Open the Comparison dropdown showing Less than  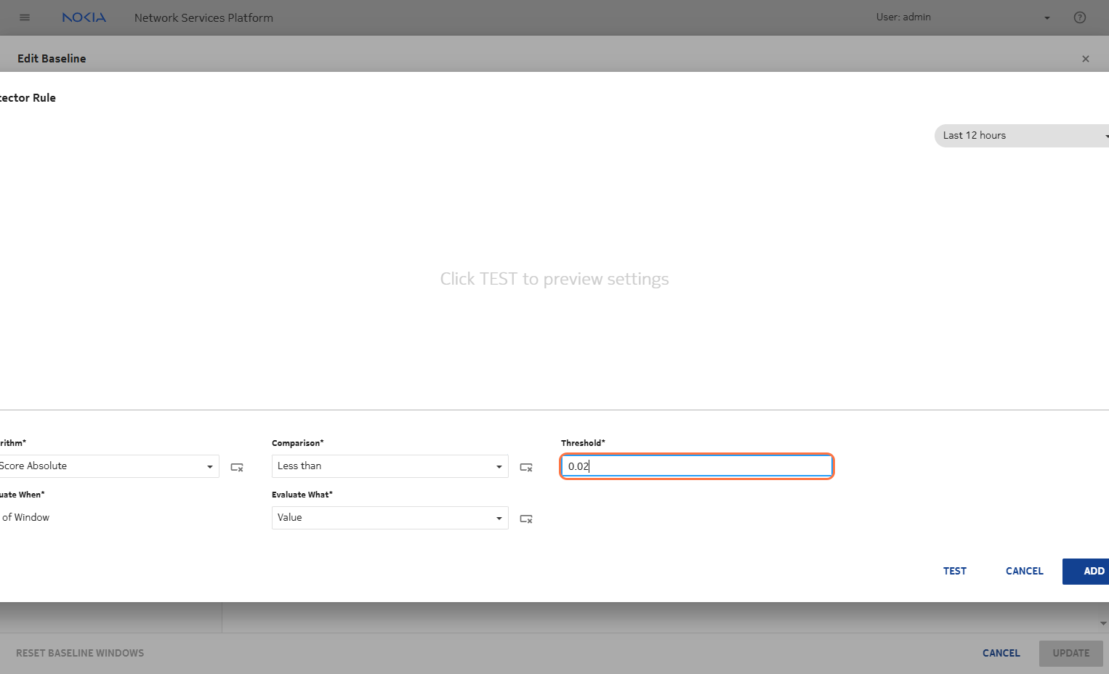click(x=390, y=466)
